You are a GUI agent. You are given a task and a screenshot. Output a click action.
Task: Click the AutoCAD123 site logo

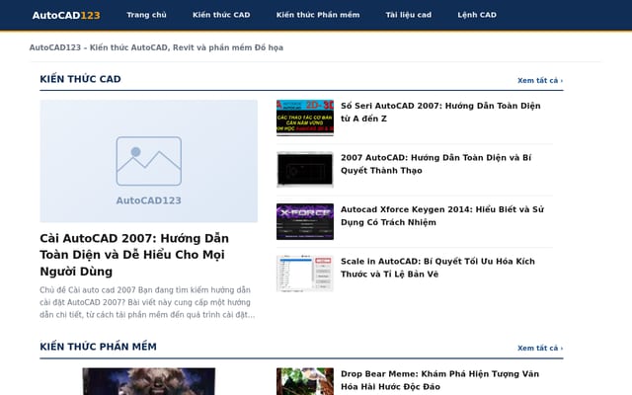66,15
